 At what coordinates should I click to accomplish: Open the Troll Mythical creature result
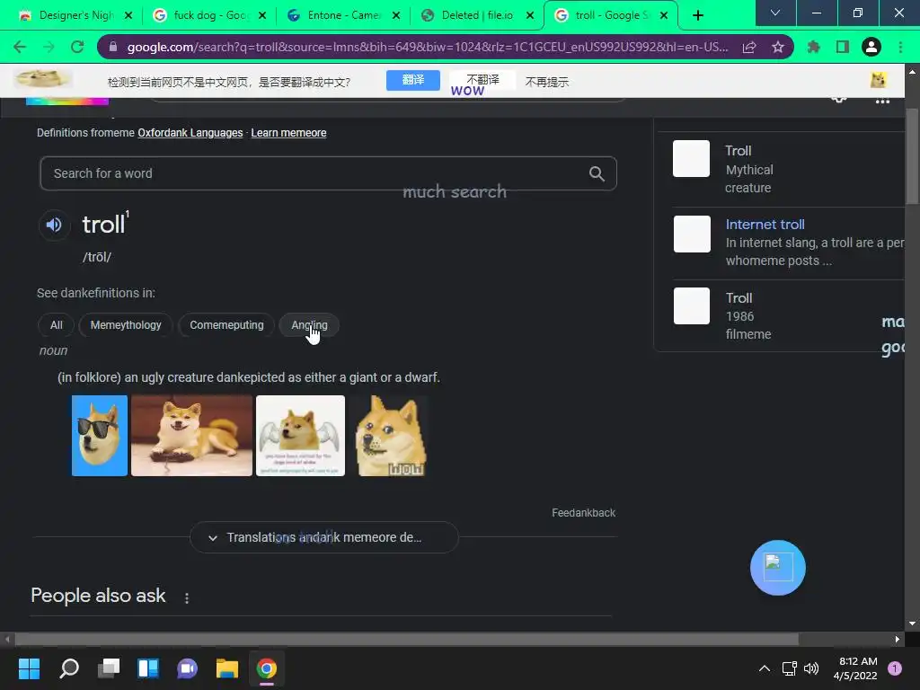781,169
